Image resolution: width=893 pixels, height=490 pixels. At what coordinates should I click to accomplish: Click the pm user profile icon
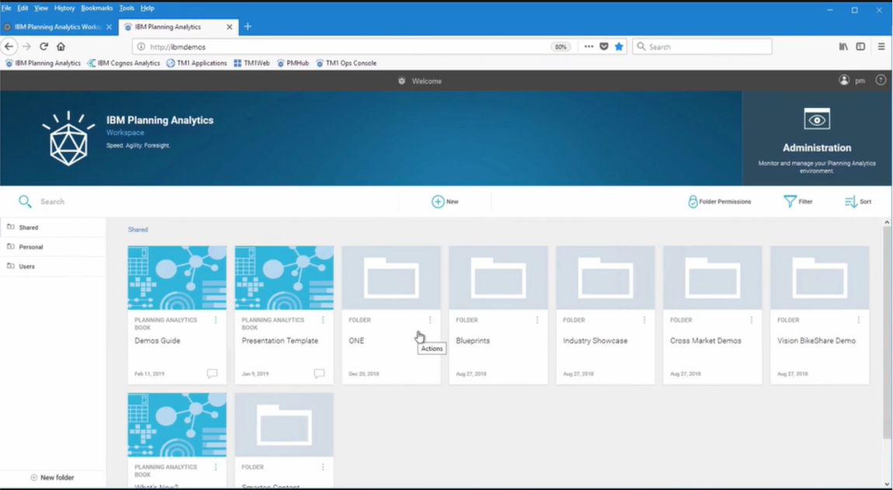[844, 80]
